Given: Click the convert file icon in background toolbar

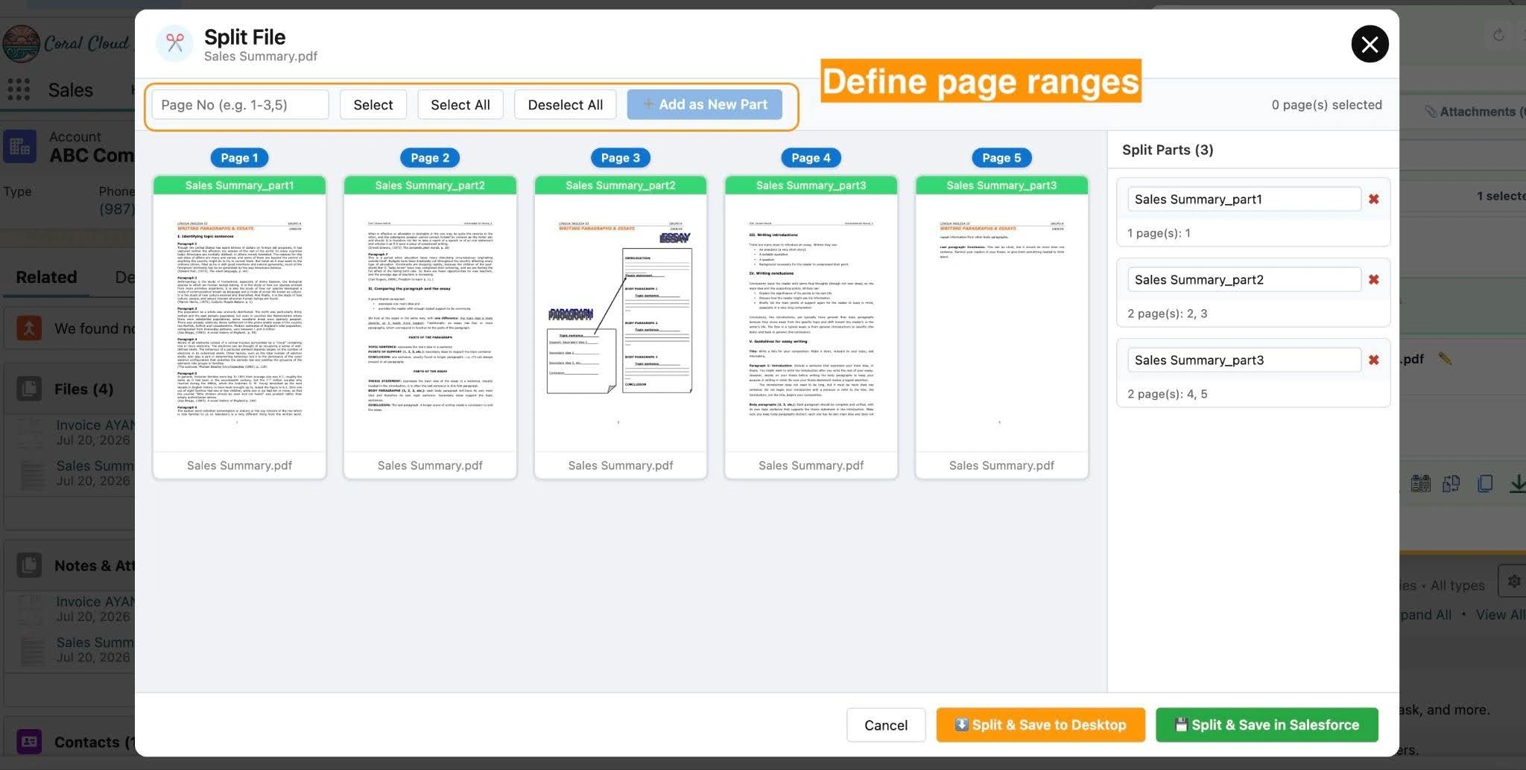Looking at the screenshot, I should pos(1451,483).
